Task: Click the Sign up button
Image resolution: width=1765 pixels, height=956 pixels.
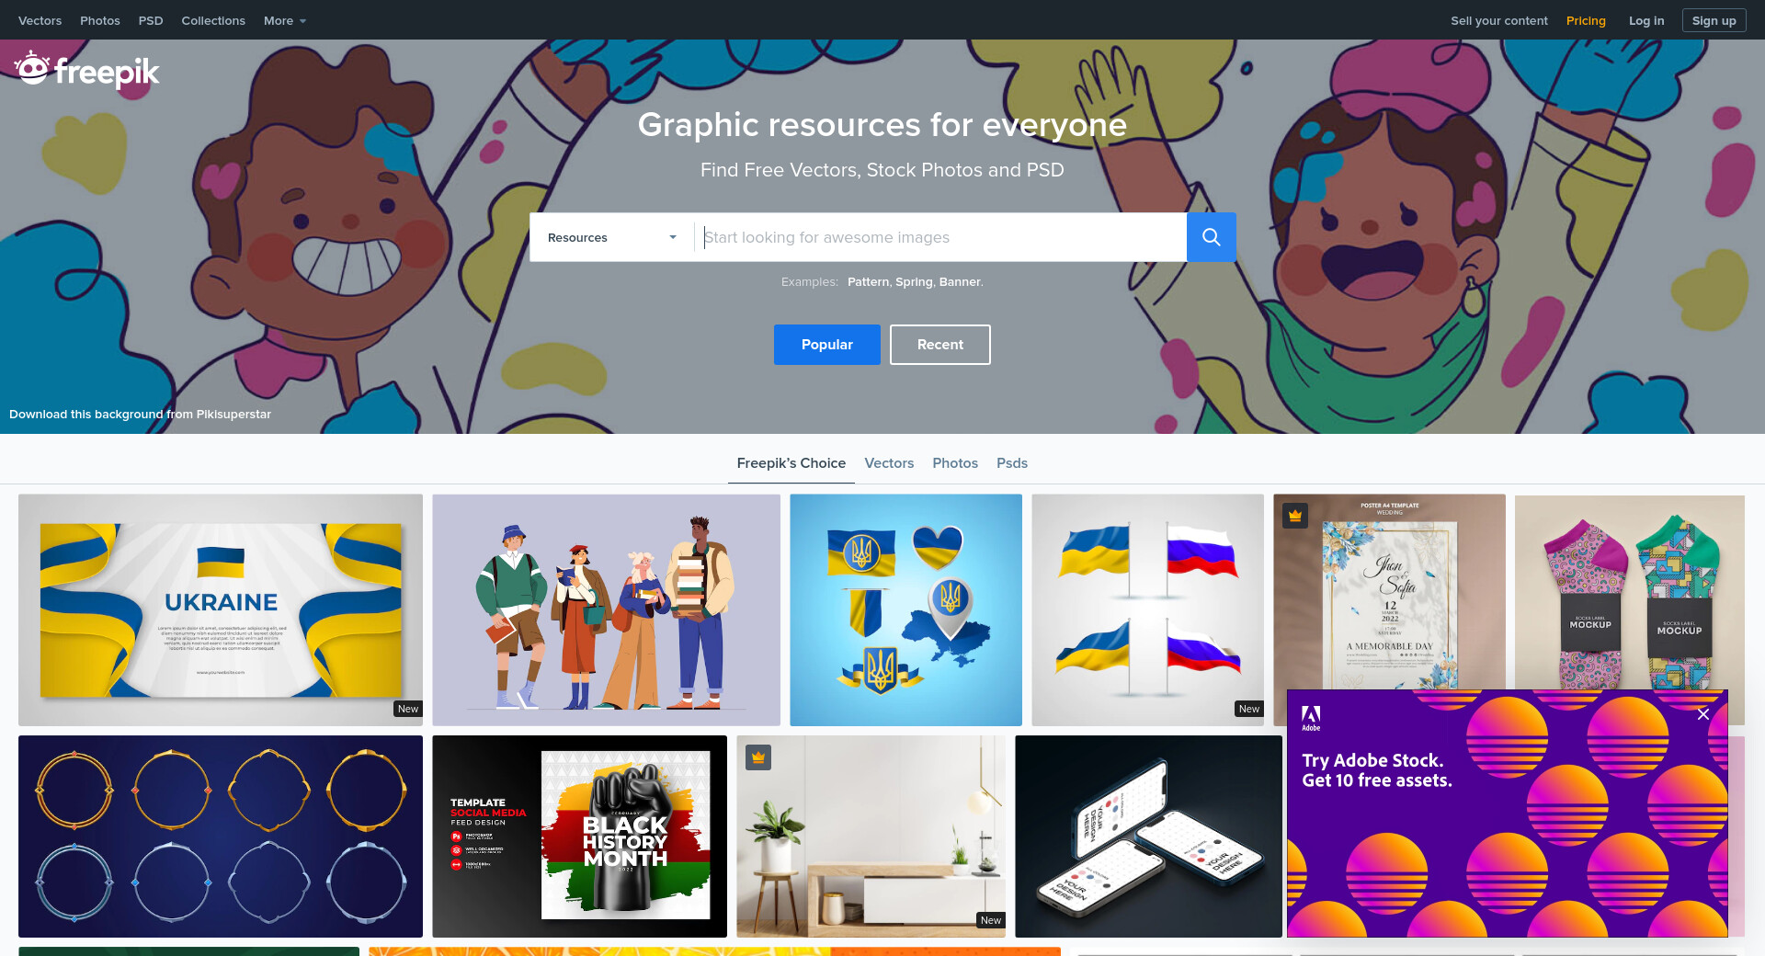Action: [x=1714, y=20]
